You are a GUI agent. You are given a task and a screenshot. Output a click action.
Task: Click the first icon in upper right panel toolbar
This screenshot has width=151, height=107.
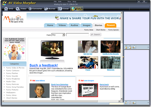pyautogui.click(x=126, y=47)
